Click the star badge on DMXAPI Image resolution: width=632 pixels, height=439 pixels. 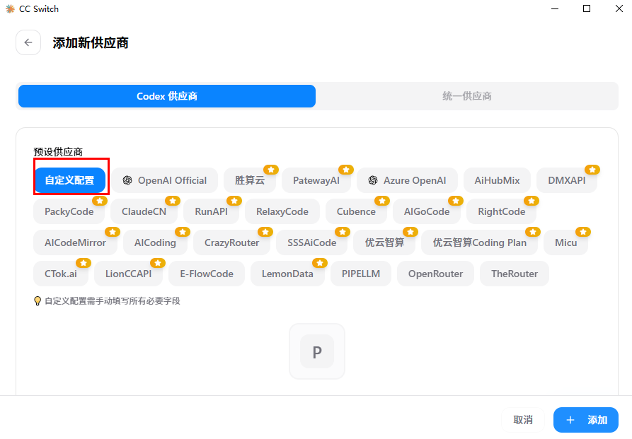coord(592,170)
